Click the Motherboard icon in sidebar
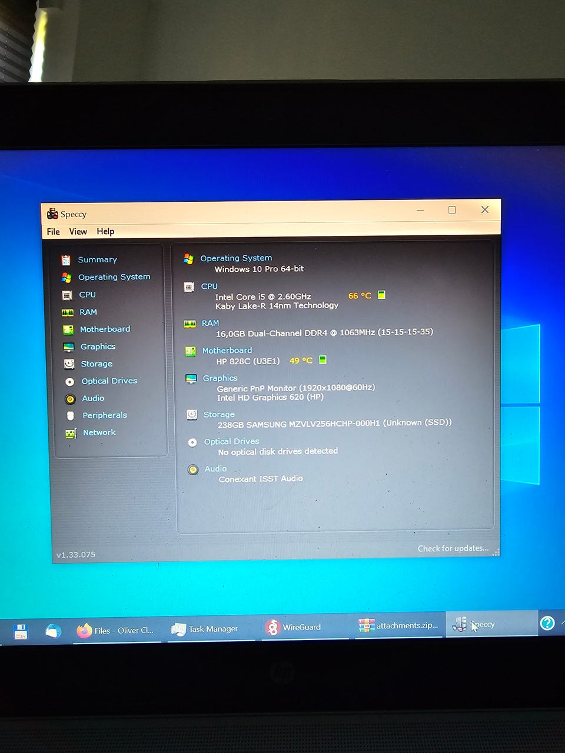 (68, 330)
